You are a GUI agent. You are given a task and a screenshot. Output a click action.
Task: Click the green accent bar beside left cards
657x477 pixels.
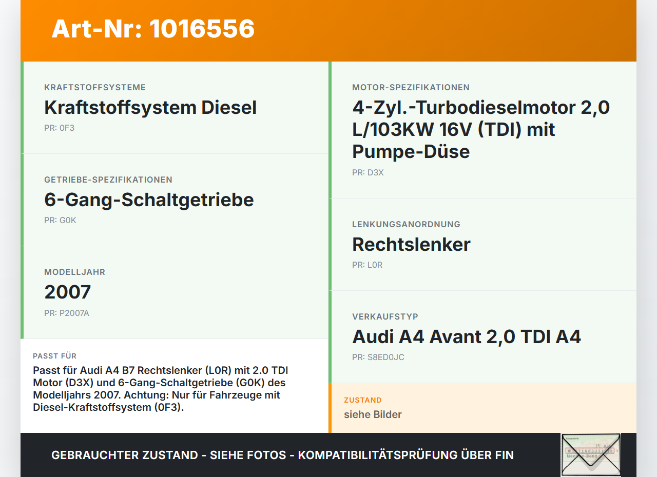22,200
